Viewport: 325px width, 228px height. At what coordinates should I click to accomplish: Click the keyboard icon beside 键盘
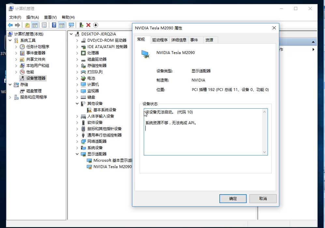tap(83, 97)
